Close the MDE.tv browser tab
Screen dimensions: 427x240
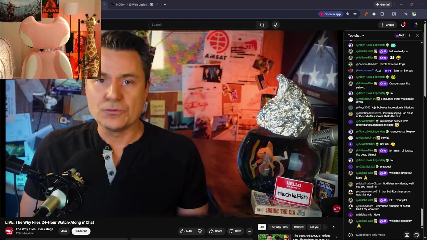(x=157, y=4)
